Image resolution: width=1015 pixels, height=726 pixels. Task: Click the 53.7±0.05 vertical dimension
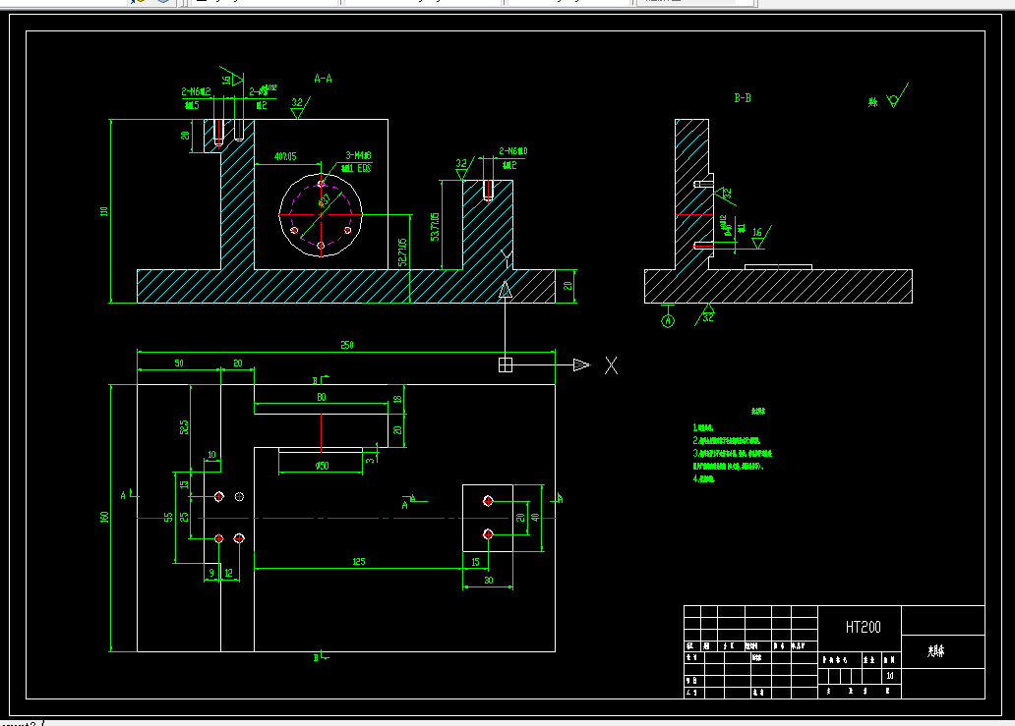pos(435,226)
